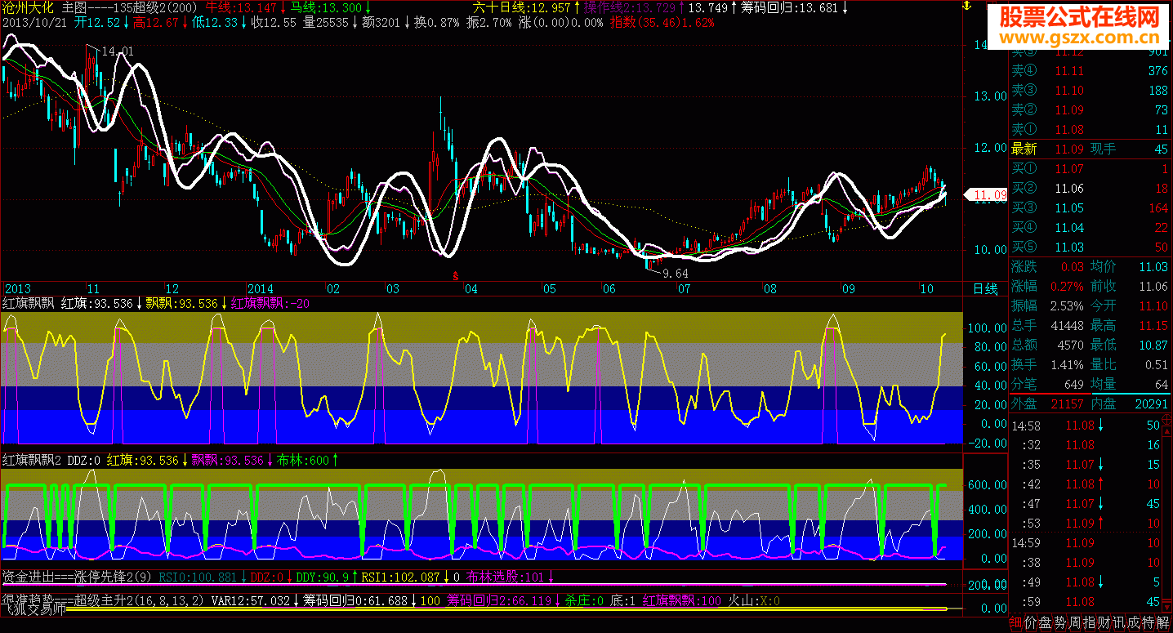Click the 14.01 high price label on chart
This screenshot has width=1173, height=633.
pos(118,51)
